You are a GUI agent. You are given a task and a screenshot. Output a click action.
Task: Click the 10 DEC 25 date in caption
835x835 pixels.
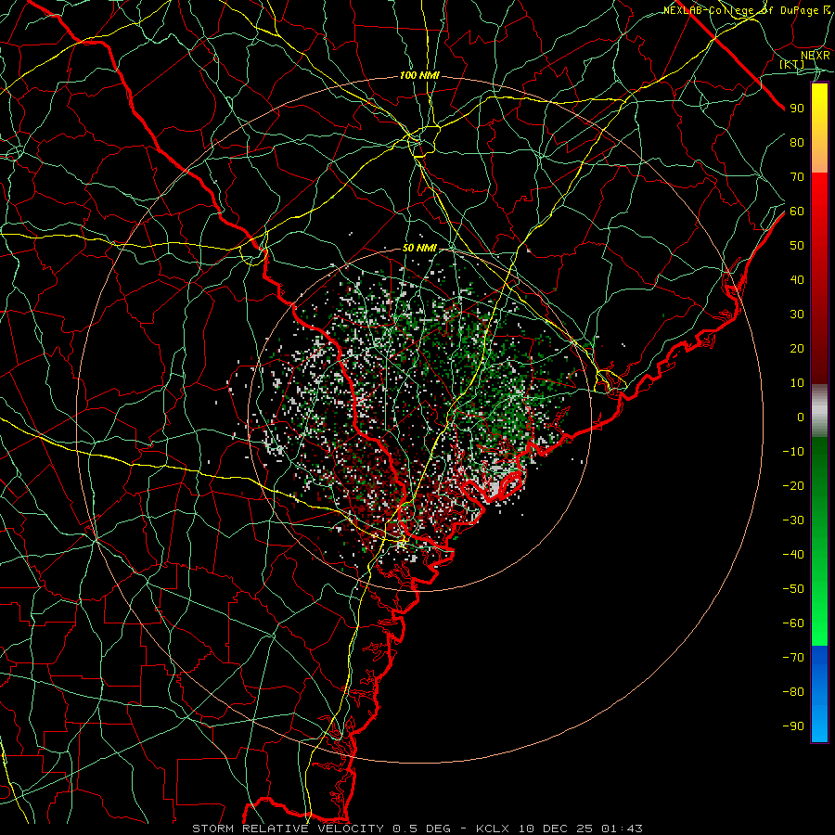coord(556,829)
